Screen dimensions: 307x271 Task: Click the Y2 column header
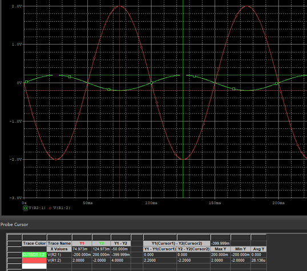point(101,244)
